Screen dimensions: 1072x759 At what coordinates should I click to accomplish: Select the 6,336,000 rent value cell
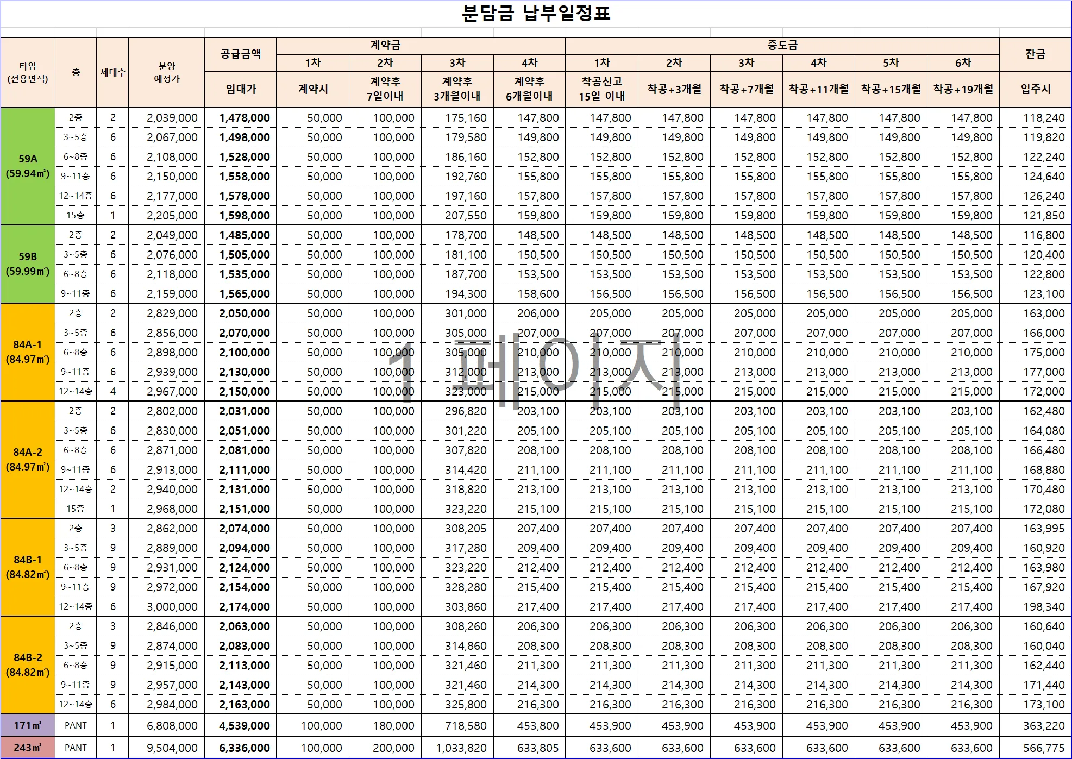point(244,748)
